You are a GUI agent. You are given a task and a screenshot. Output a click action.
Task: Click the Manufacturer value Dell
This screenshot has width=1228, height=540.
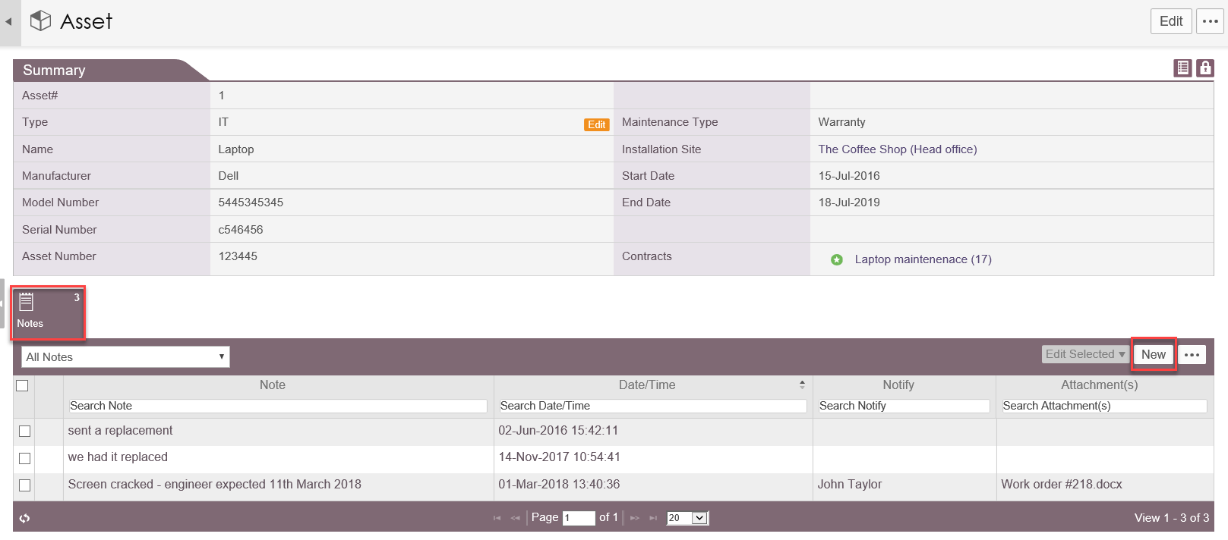tap(229, 176)
